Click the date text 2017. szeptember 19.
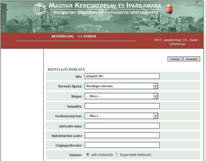This screenshot has width=206, height=161. tap(171, 40)
